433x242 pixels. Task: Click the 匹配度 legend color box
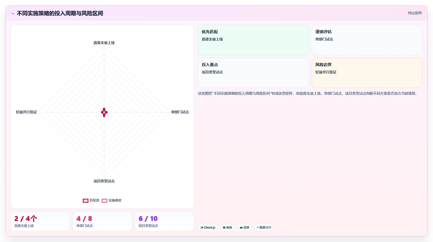point(85,201)
